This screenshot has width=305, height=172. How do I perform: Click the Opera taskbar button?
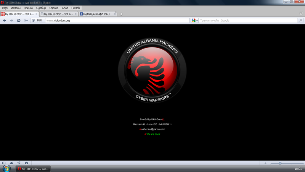coord(33,169)
